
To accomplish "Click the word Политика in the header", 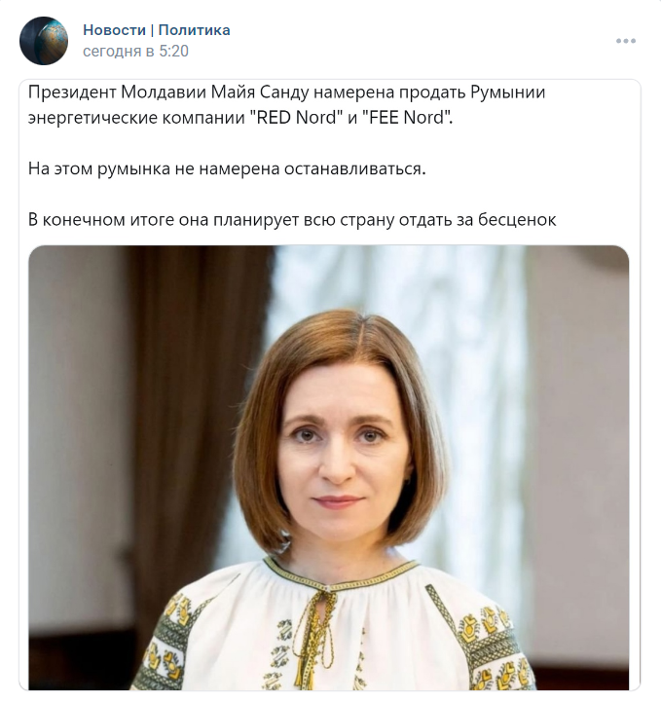I will pyautogui.click(x=194, y=30).
